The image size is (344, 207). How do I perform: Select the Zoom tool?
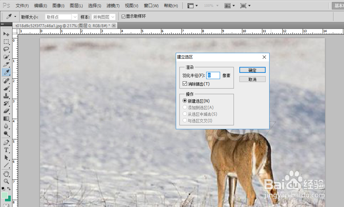coord(6,181)
